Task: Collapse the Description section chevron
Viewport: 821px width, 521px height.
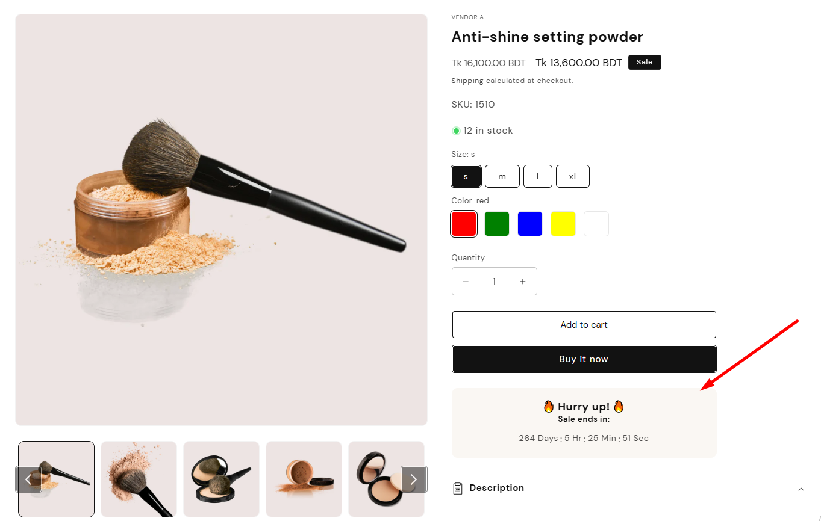Action: 801,489
